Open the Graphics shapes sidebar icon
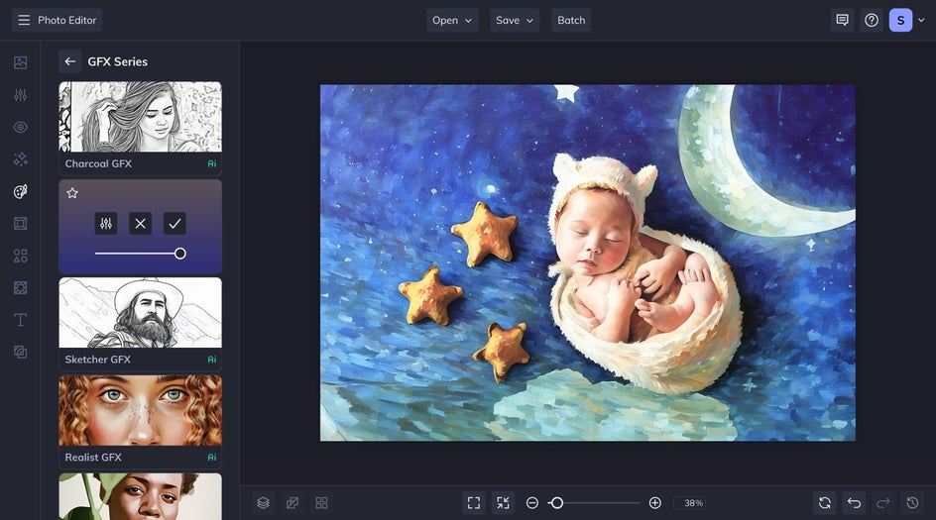936x520 pixels. pos(20,256)
